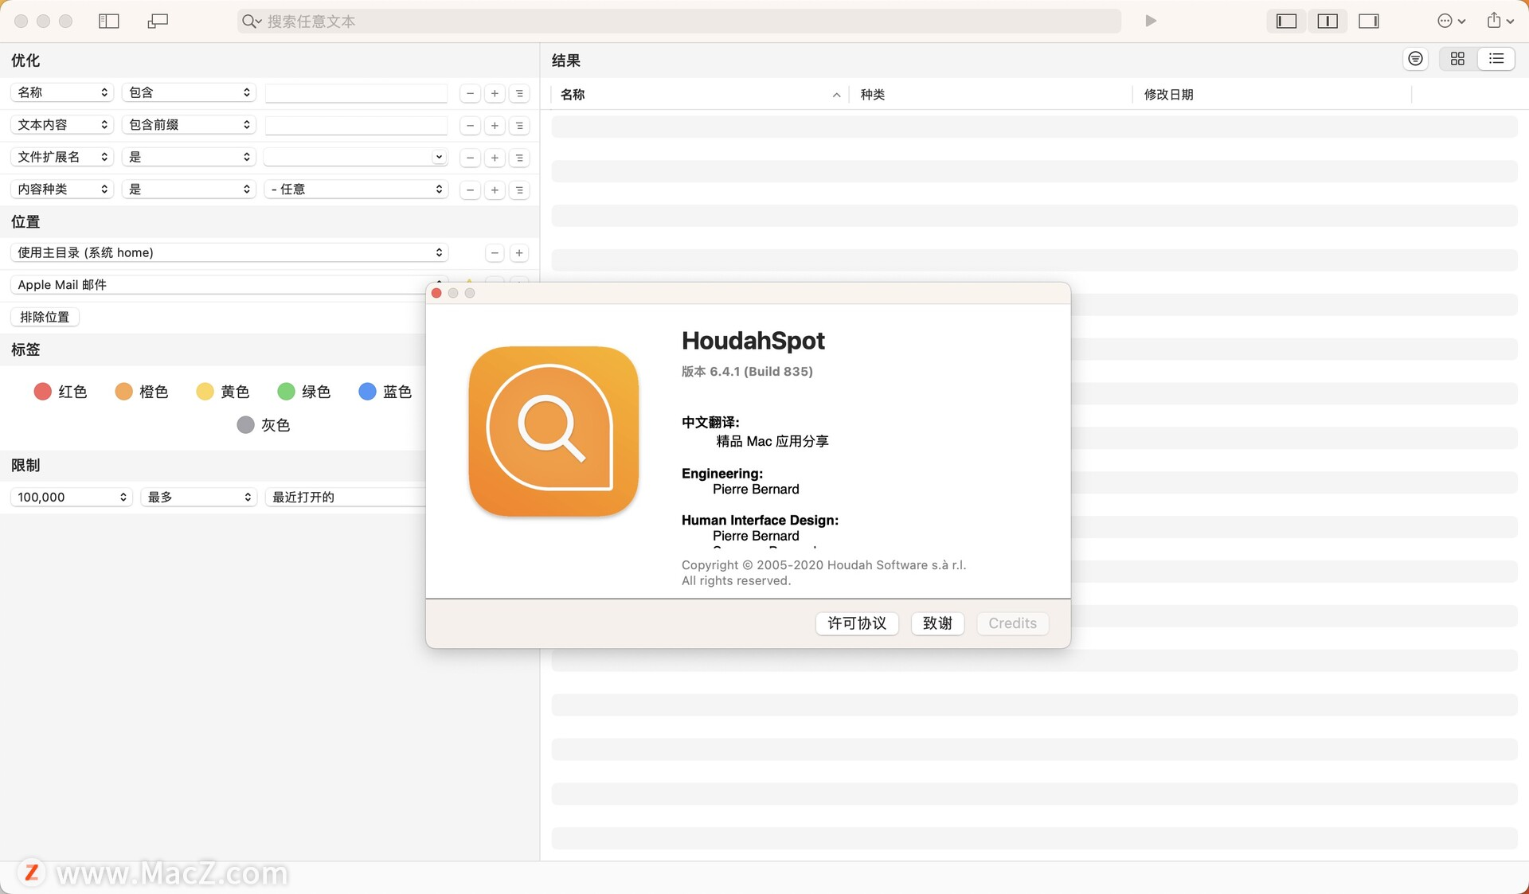This screenshot has width=1529, height=894.
Task: Show left pane layout button
Action: 1287,21
